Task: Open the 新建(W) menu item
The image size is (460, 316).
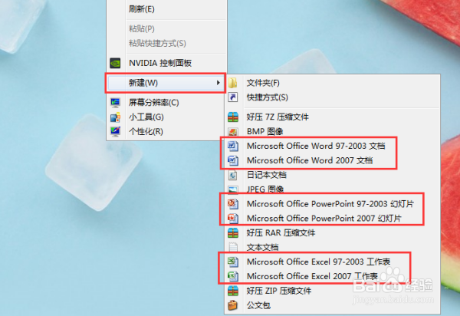Action: (x=166, y=83)
